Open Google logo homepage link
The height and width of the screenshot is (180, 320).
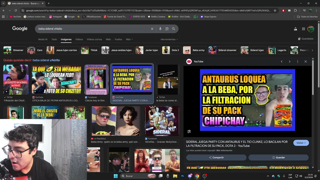pos(20,28)
